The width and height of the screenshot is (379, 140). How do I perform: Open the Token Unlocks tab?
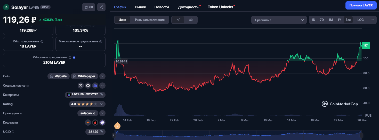point(220,7)
